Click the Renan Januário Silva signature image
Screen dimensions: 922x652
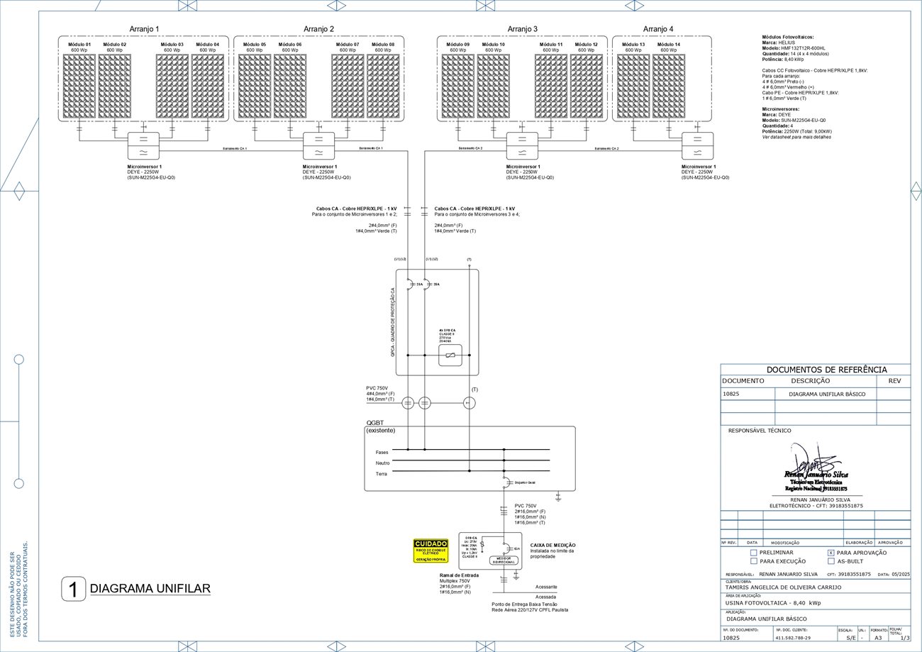click(x=816, y=467)
